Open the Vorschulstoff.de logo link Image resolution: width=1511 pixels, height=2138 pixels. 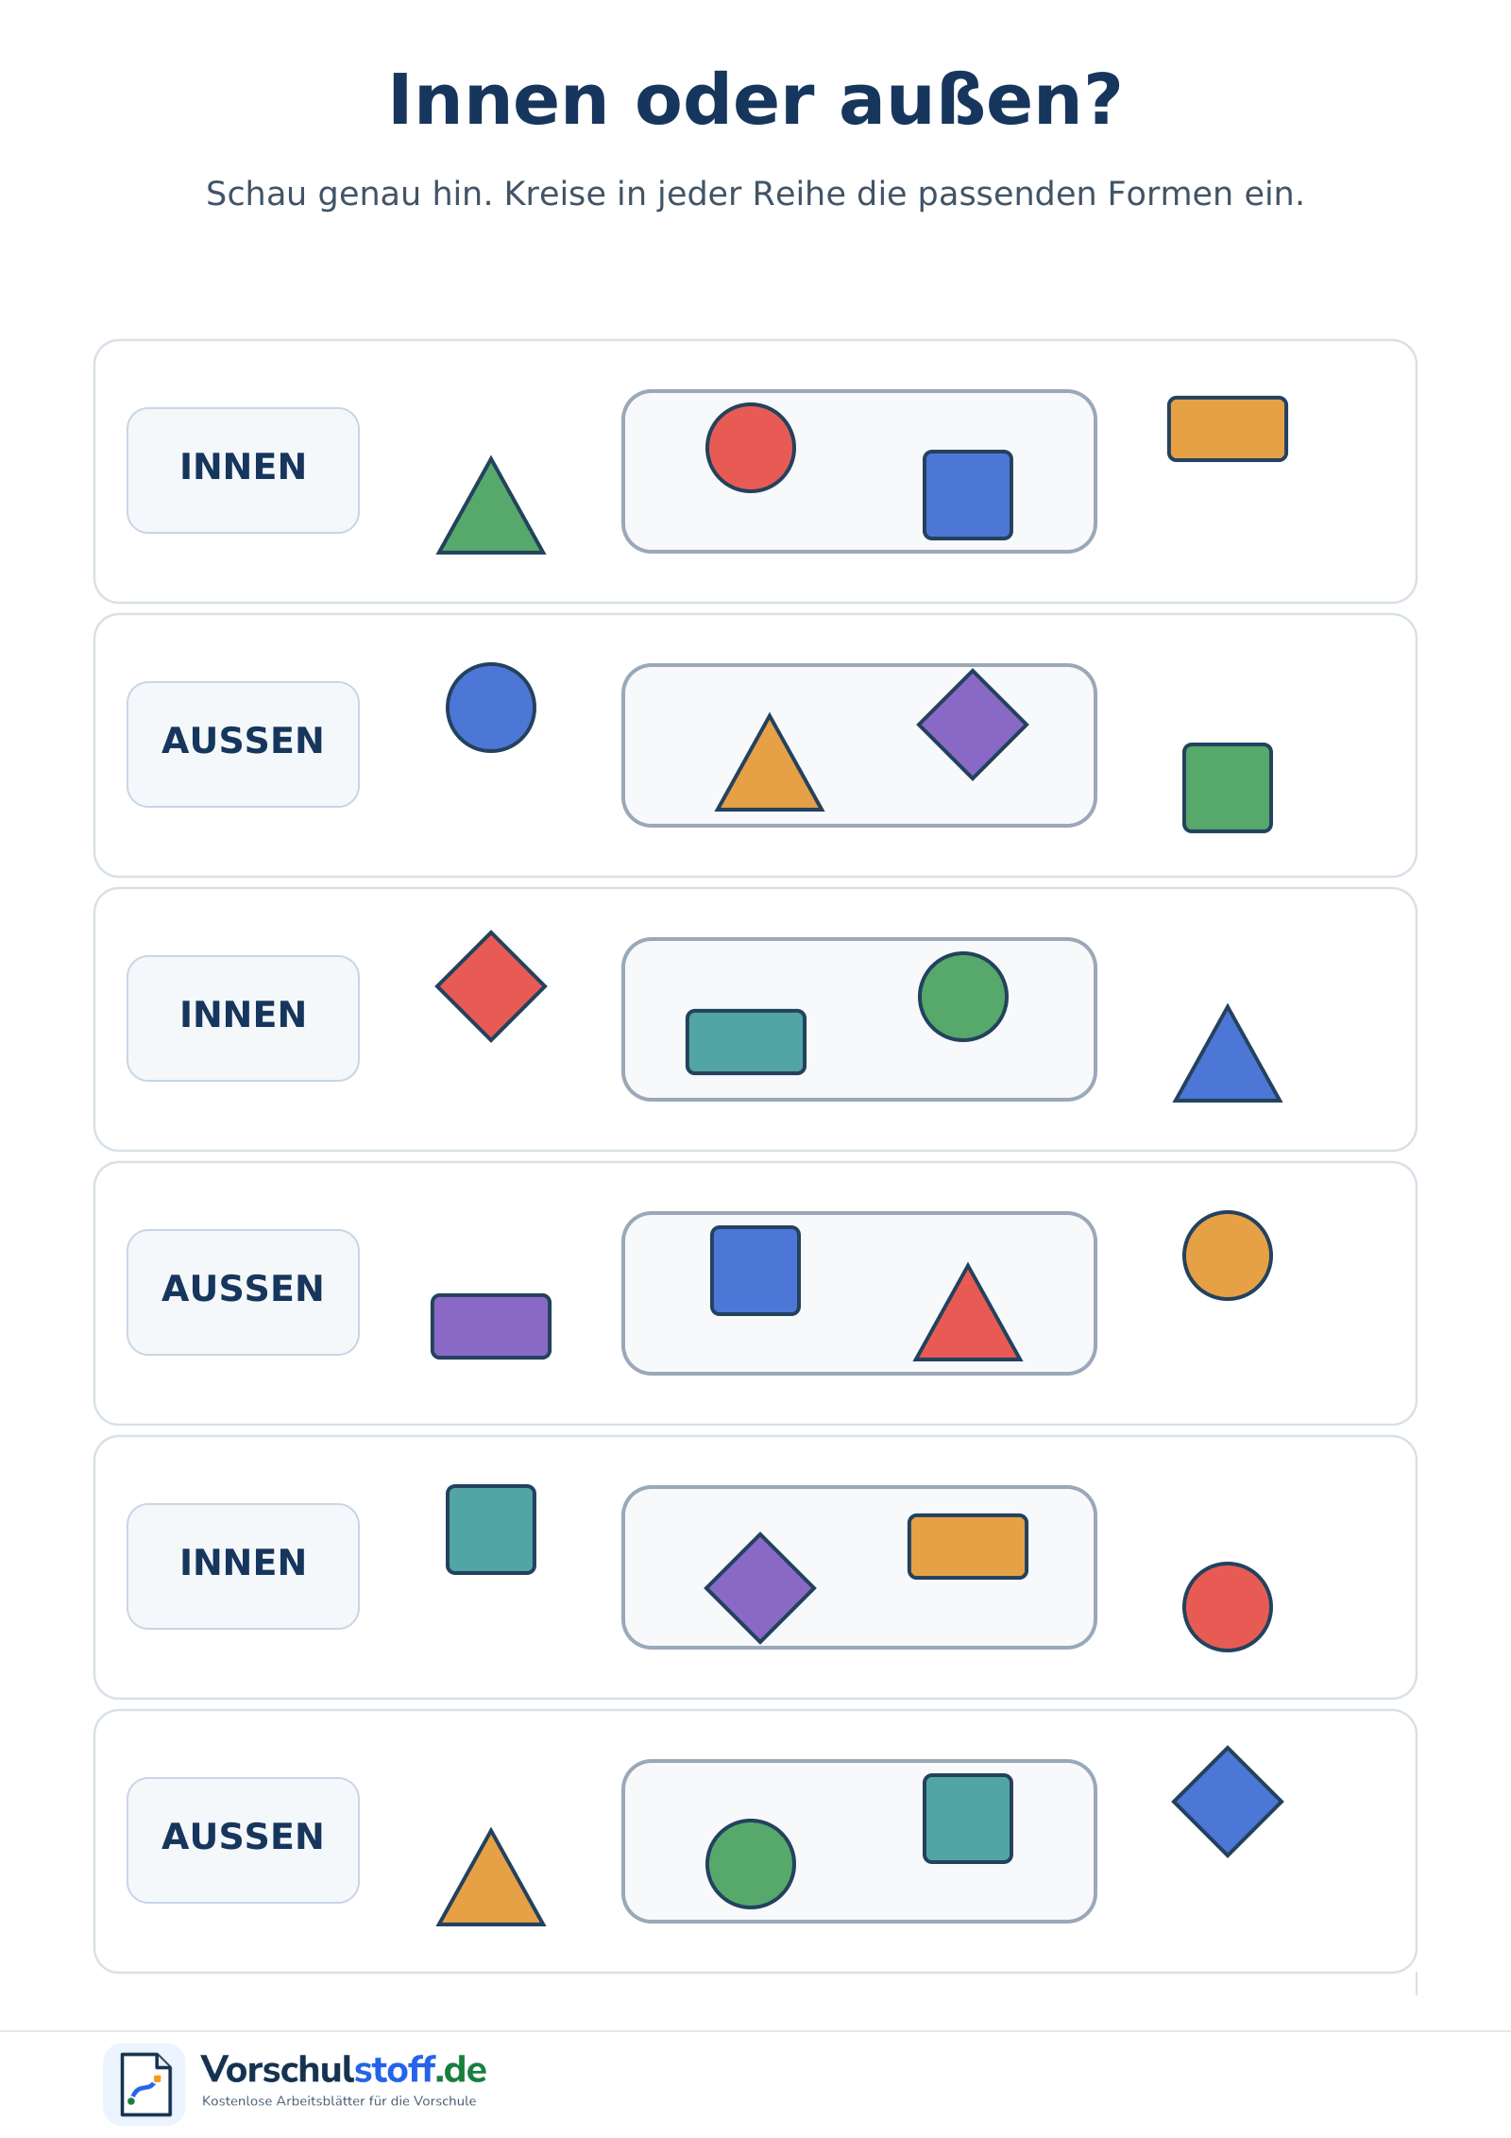[295, 2084]
